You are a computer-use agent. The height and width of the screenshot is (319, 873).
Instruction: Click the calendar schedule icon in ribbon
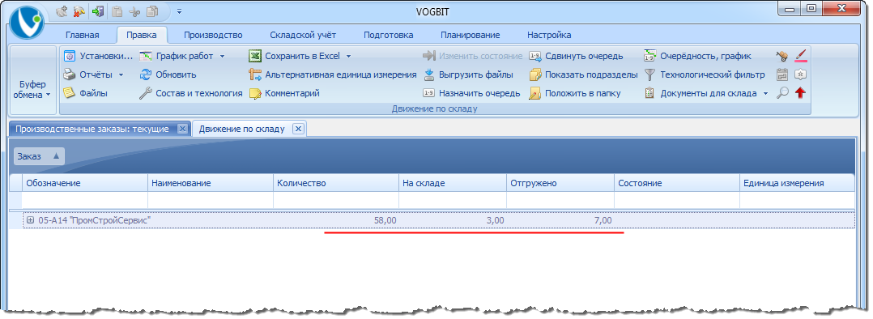[x=782, y=74]
